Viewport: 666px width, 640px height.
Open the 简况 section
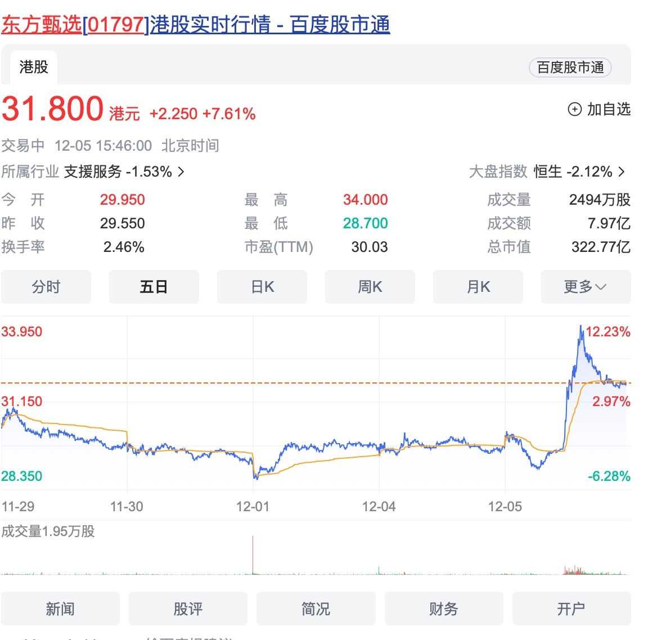pos(316,609)
